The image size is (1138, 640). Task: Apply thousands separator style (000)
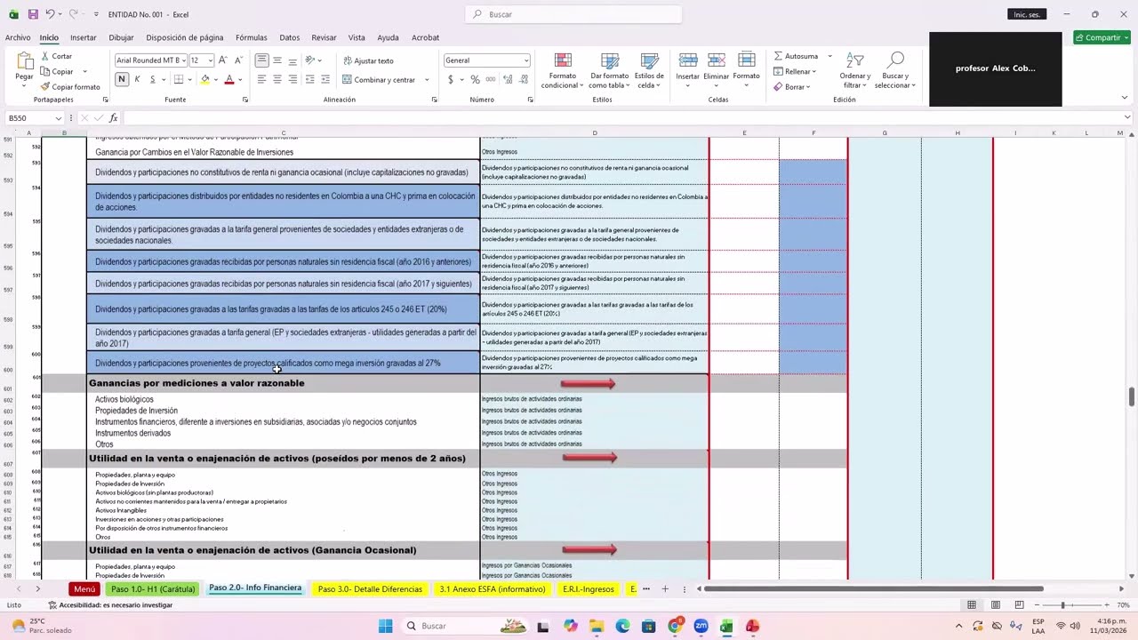pyautogui.click(x=490, y=79)
